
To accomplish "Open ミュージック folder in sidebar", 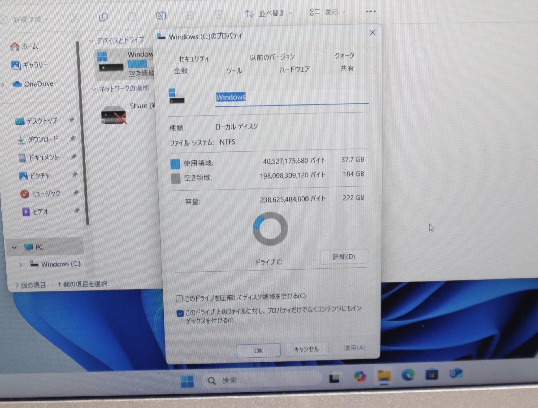I will 40,194.
